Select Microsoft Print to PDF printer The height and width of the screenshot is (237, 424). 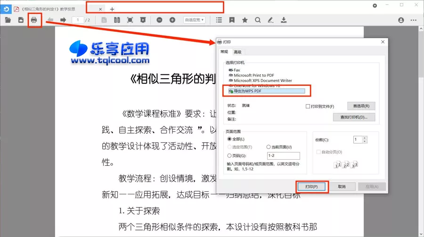pyautogui.click(x=251, y=75)
